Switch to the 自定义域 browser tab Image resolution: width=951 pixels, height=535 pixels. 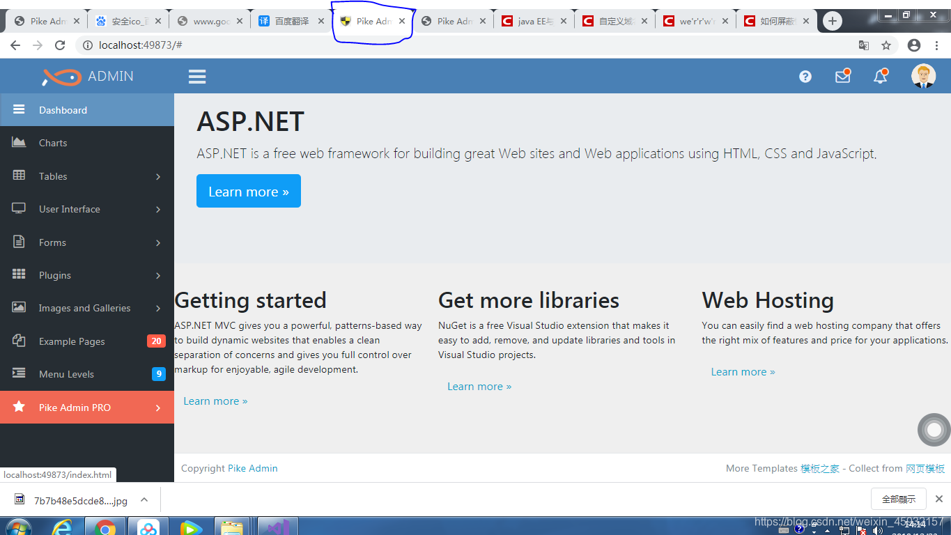click(x=616, y=21)
